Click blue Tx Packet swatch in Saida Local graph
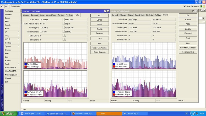The width and height of the screenshot is (206, 116). coord(114,92)
